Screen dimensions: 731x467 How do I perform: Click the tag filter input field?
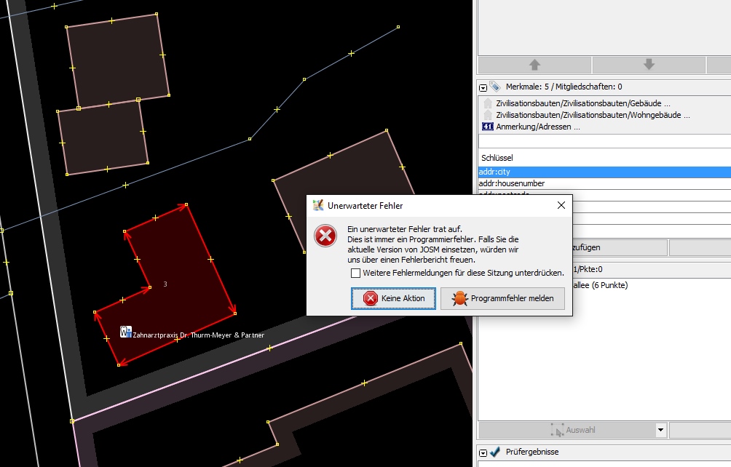coord(603,141)
